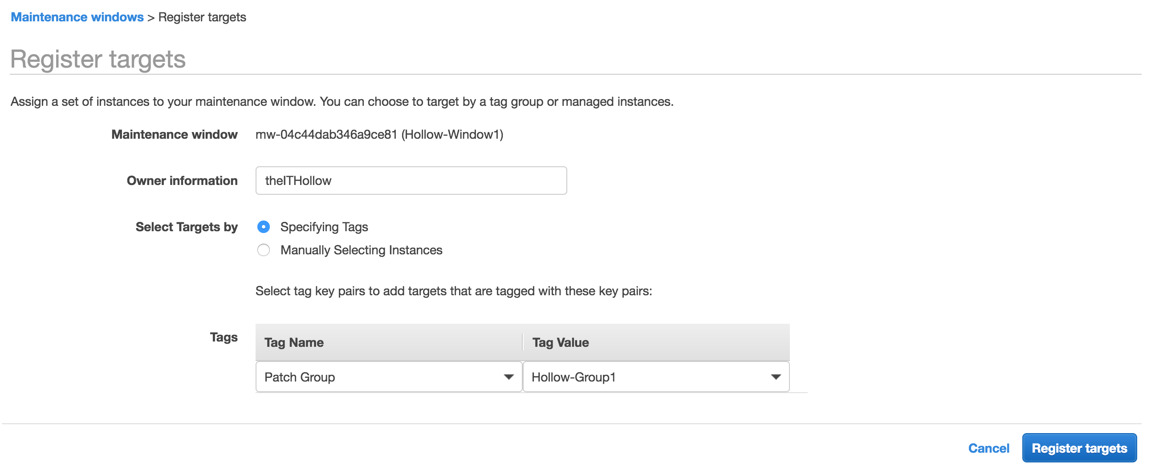Click the Owner information text field
Viewport: 1155px width, 474px height.
410,181
